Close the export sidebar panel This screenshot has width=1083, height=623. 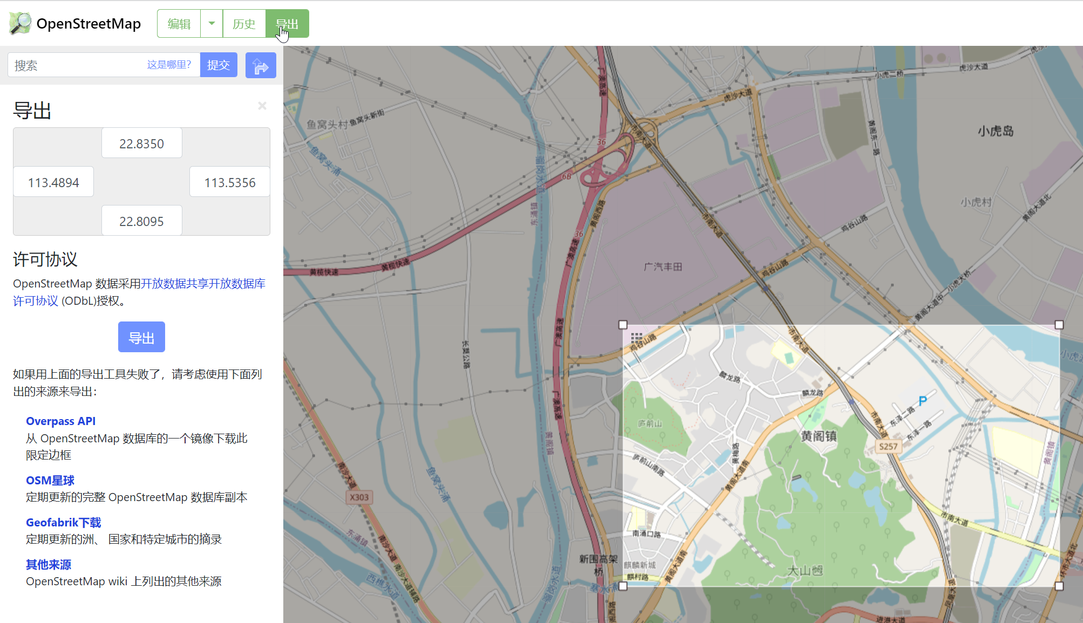tap(262, 106)
